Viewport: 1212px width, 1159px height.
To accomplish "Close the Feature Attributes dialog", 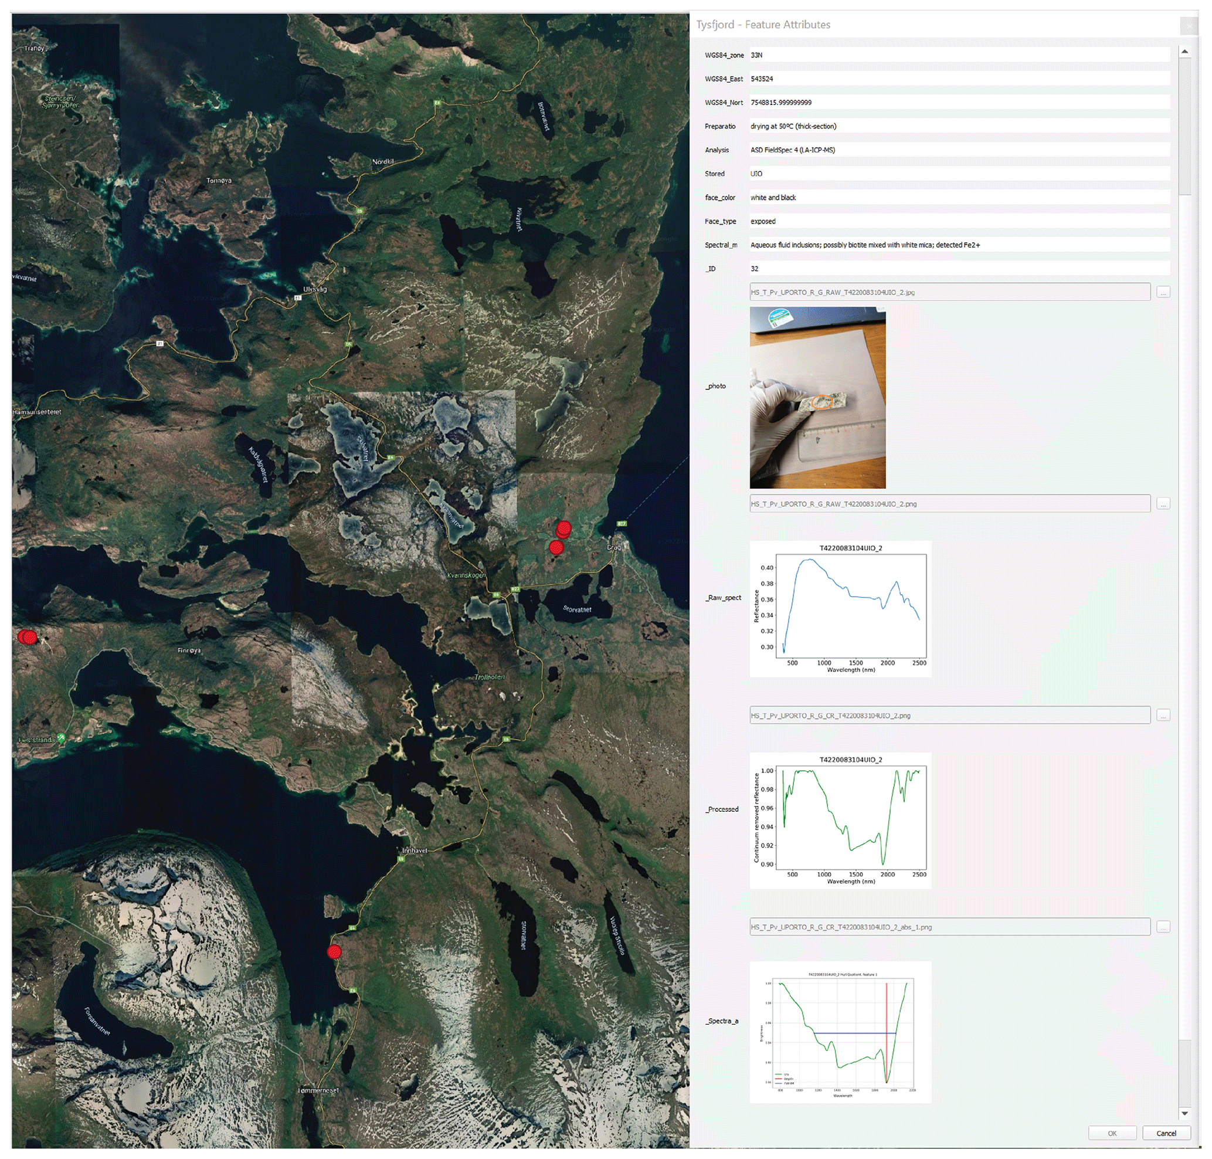I will [1189, 26].
